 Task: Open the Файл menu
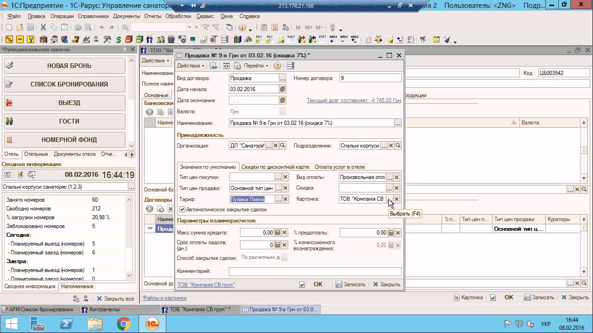coord(14,16)
